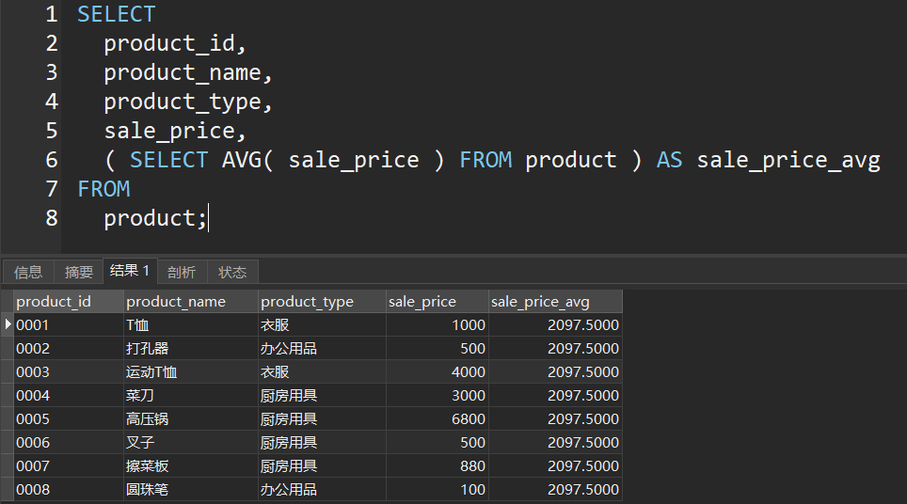Screen dimensions: 907x504
Task: Select the 圆珠笔 cell in last row
Action: 191,489
